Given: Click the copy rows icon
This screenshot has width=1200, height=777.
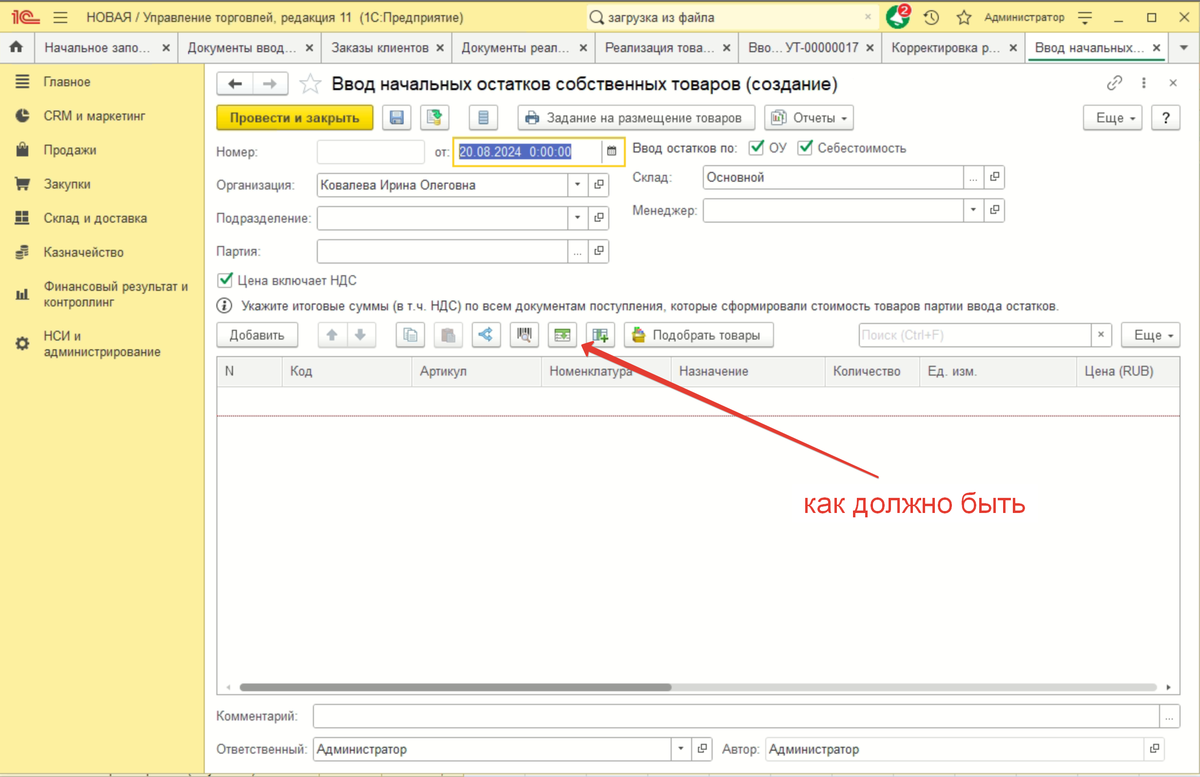Looking at the screenshot, I should point(410,335).
